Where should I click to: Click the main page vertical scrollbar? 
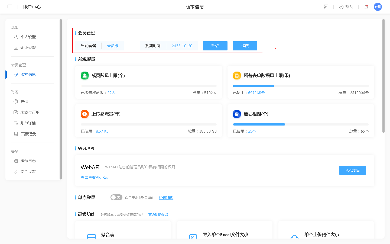(383, 76)
